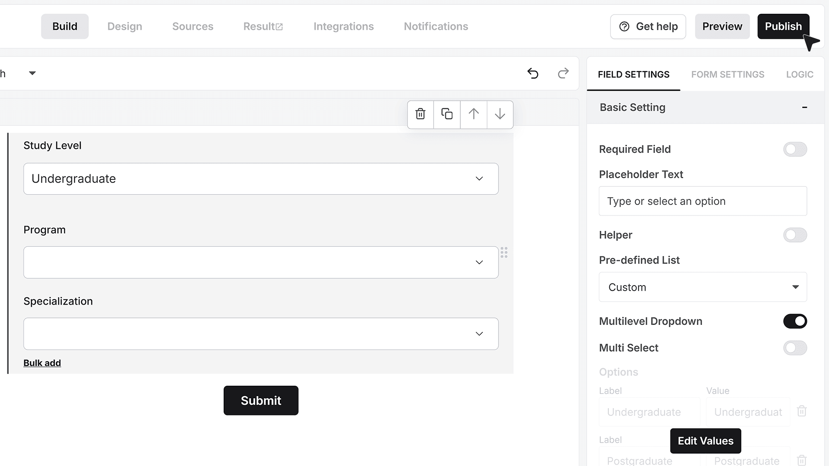
Task: Redo the last change
Action: click(x=563, y=73)
